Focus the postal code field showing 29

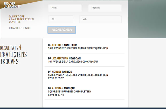coord(60,19)
